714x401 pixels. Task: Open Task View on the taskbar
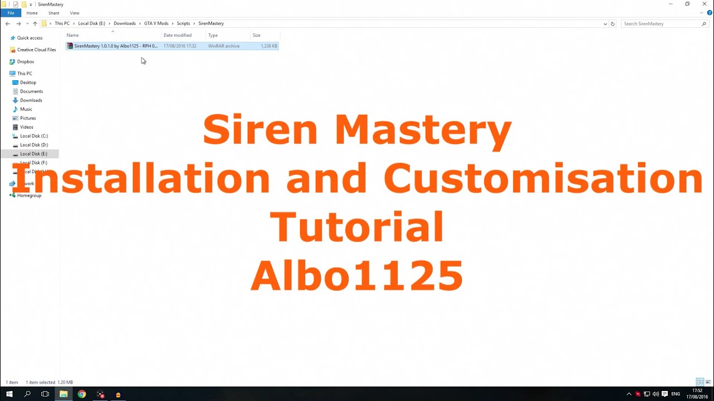(x=45, y=394)
